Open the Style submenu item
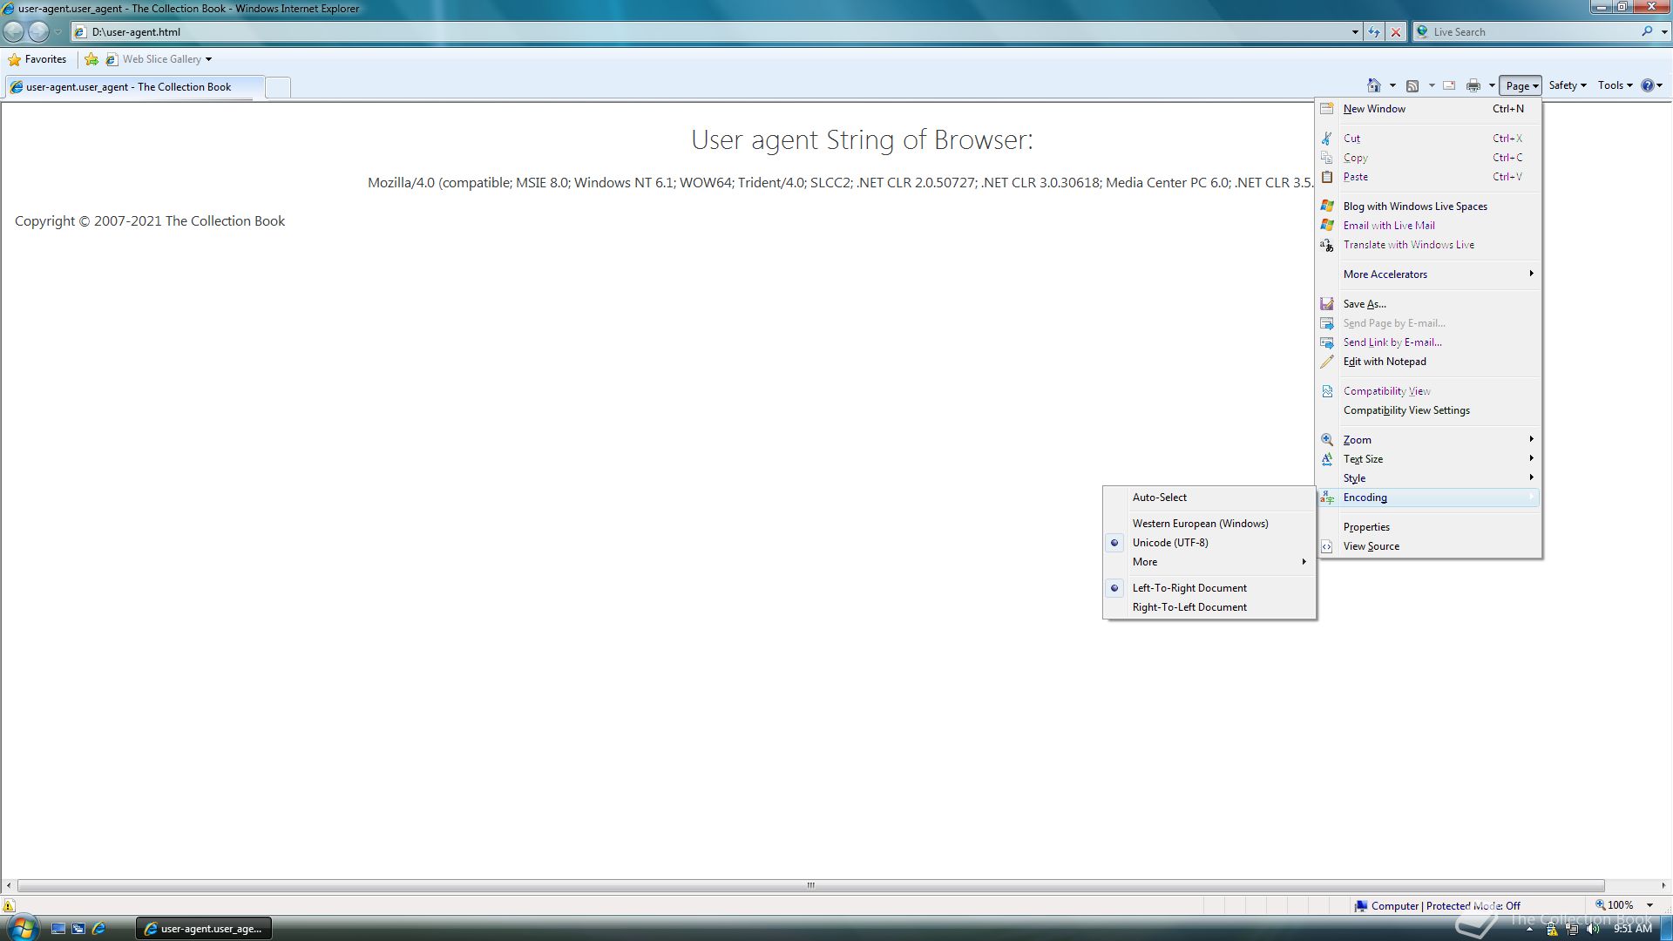This screenshot has height=941, width=1673. tap(1428, 478)
